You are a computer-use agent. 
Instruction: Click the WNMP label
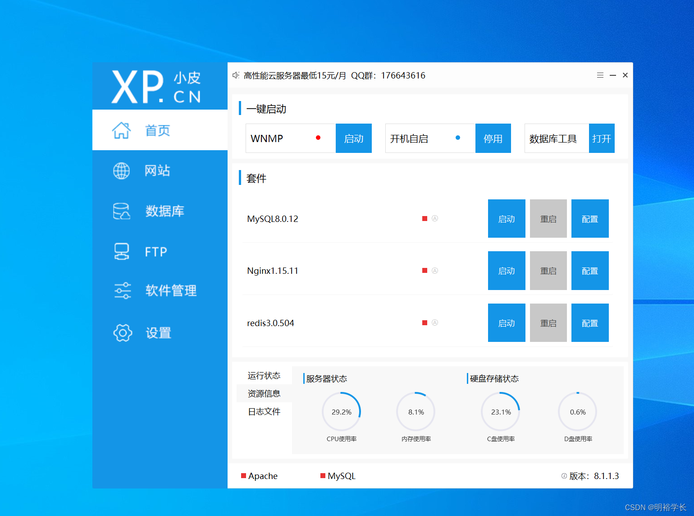267,138
